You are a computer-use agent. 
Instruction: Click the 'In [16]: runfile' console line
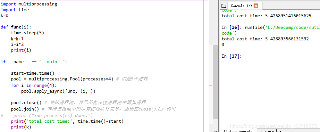point(271,27)
